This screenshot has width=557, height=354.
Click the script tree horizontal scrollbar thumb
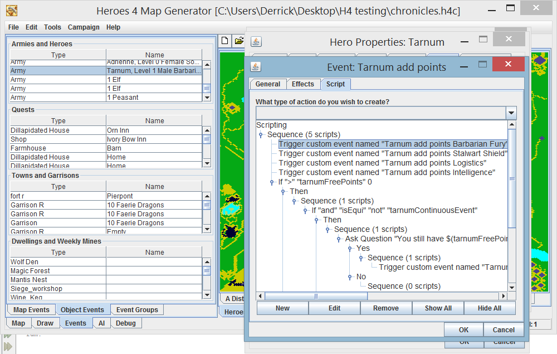point(316,296)
